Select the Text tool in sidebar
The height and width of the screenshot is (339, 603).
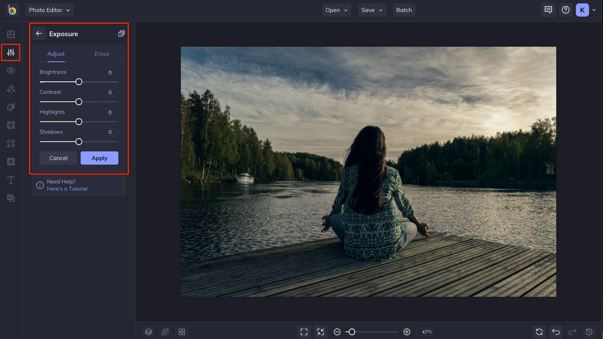11,180
